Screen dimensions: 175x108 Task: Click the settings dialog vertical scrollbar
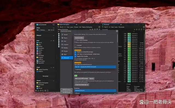point(117,38)
